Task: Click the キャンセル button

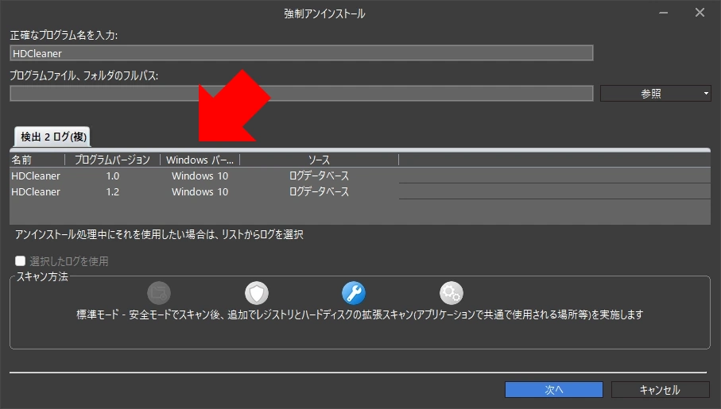Action: point(660,390)
